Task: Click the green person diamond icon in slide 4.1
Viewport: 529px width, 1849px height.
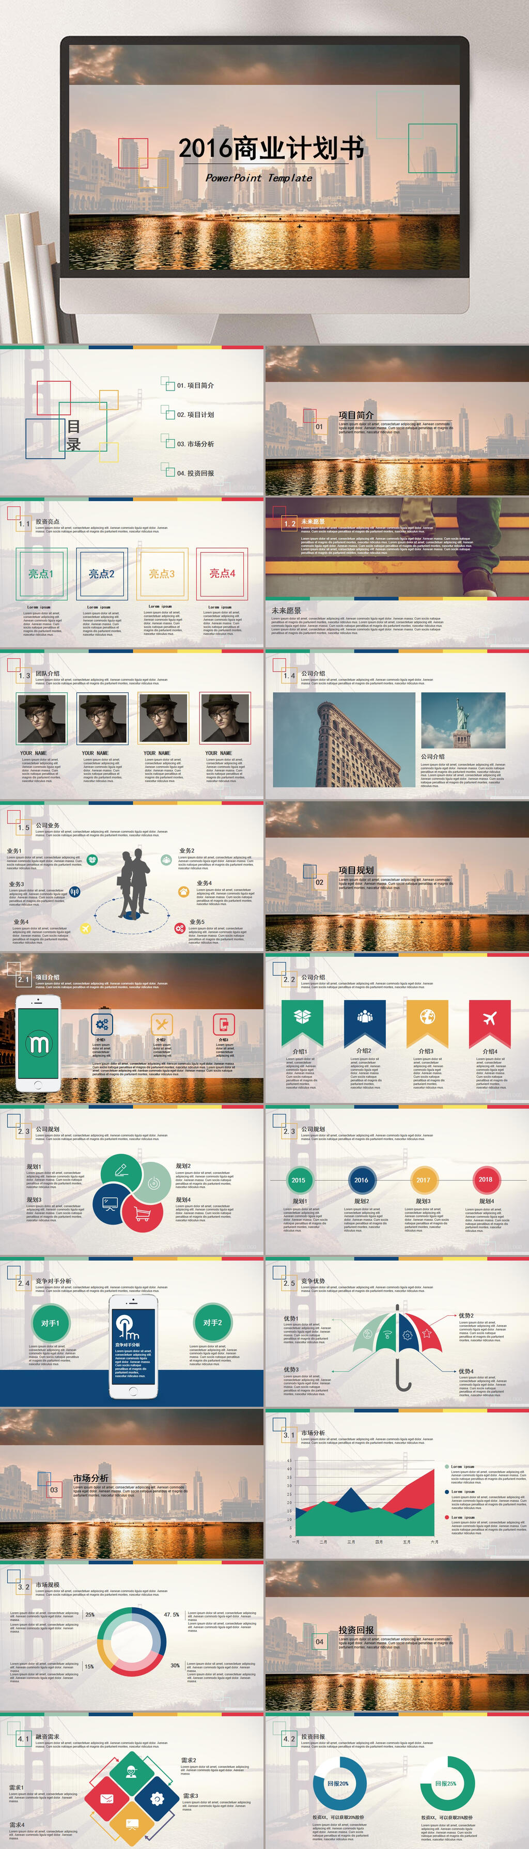Action: click(132, 1773)
